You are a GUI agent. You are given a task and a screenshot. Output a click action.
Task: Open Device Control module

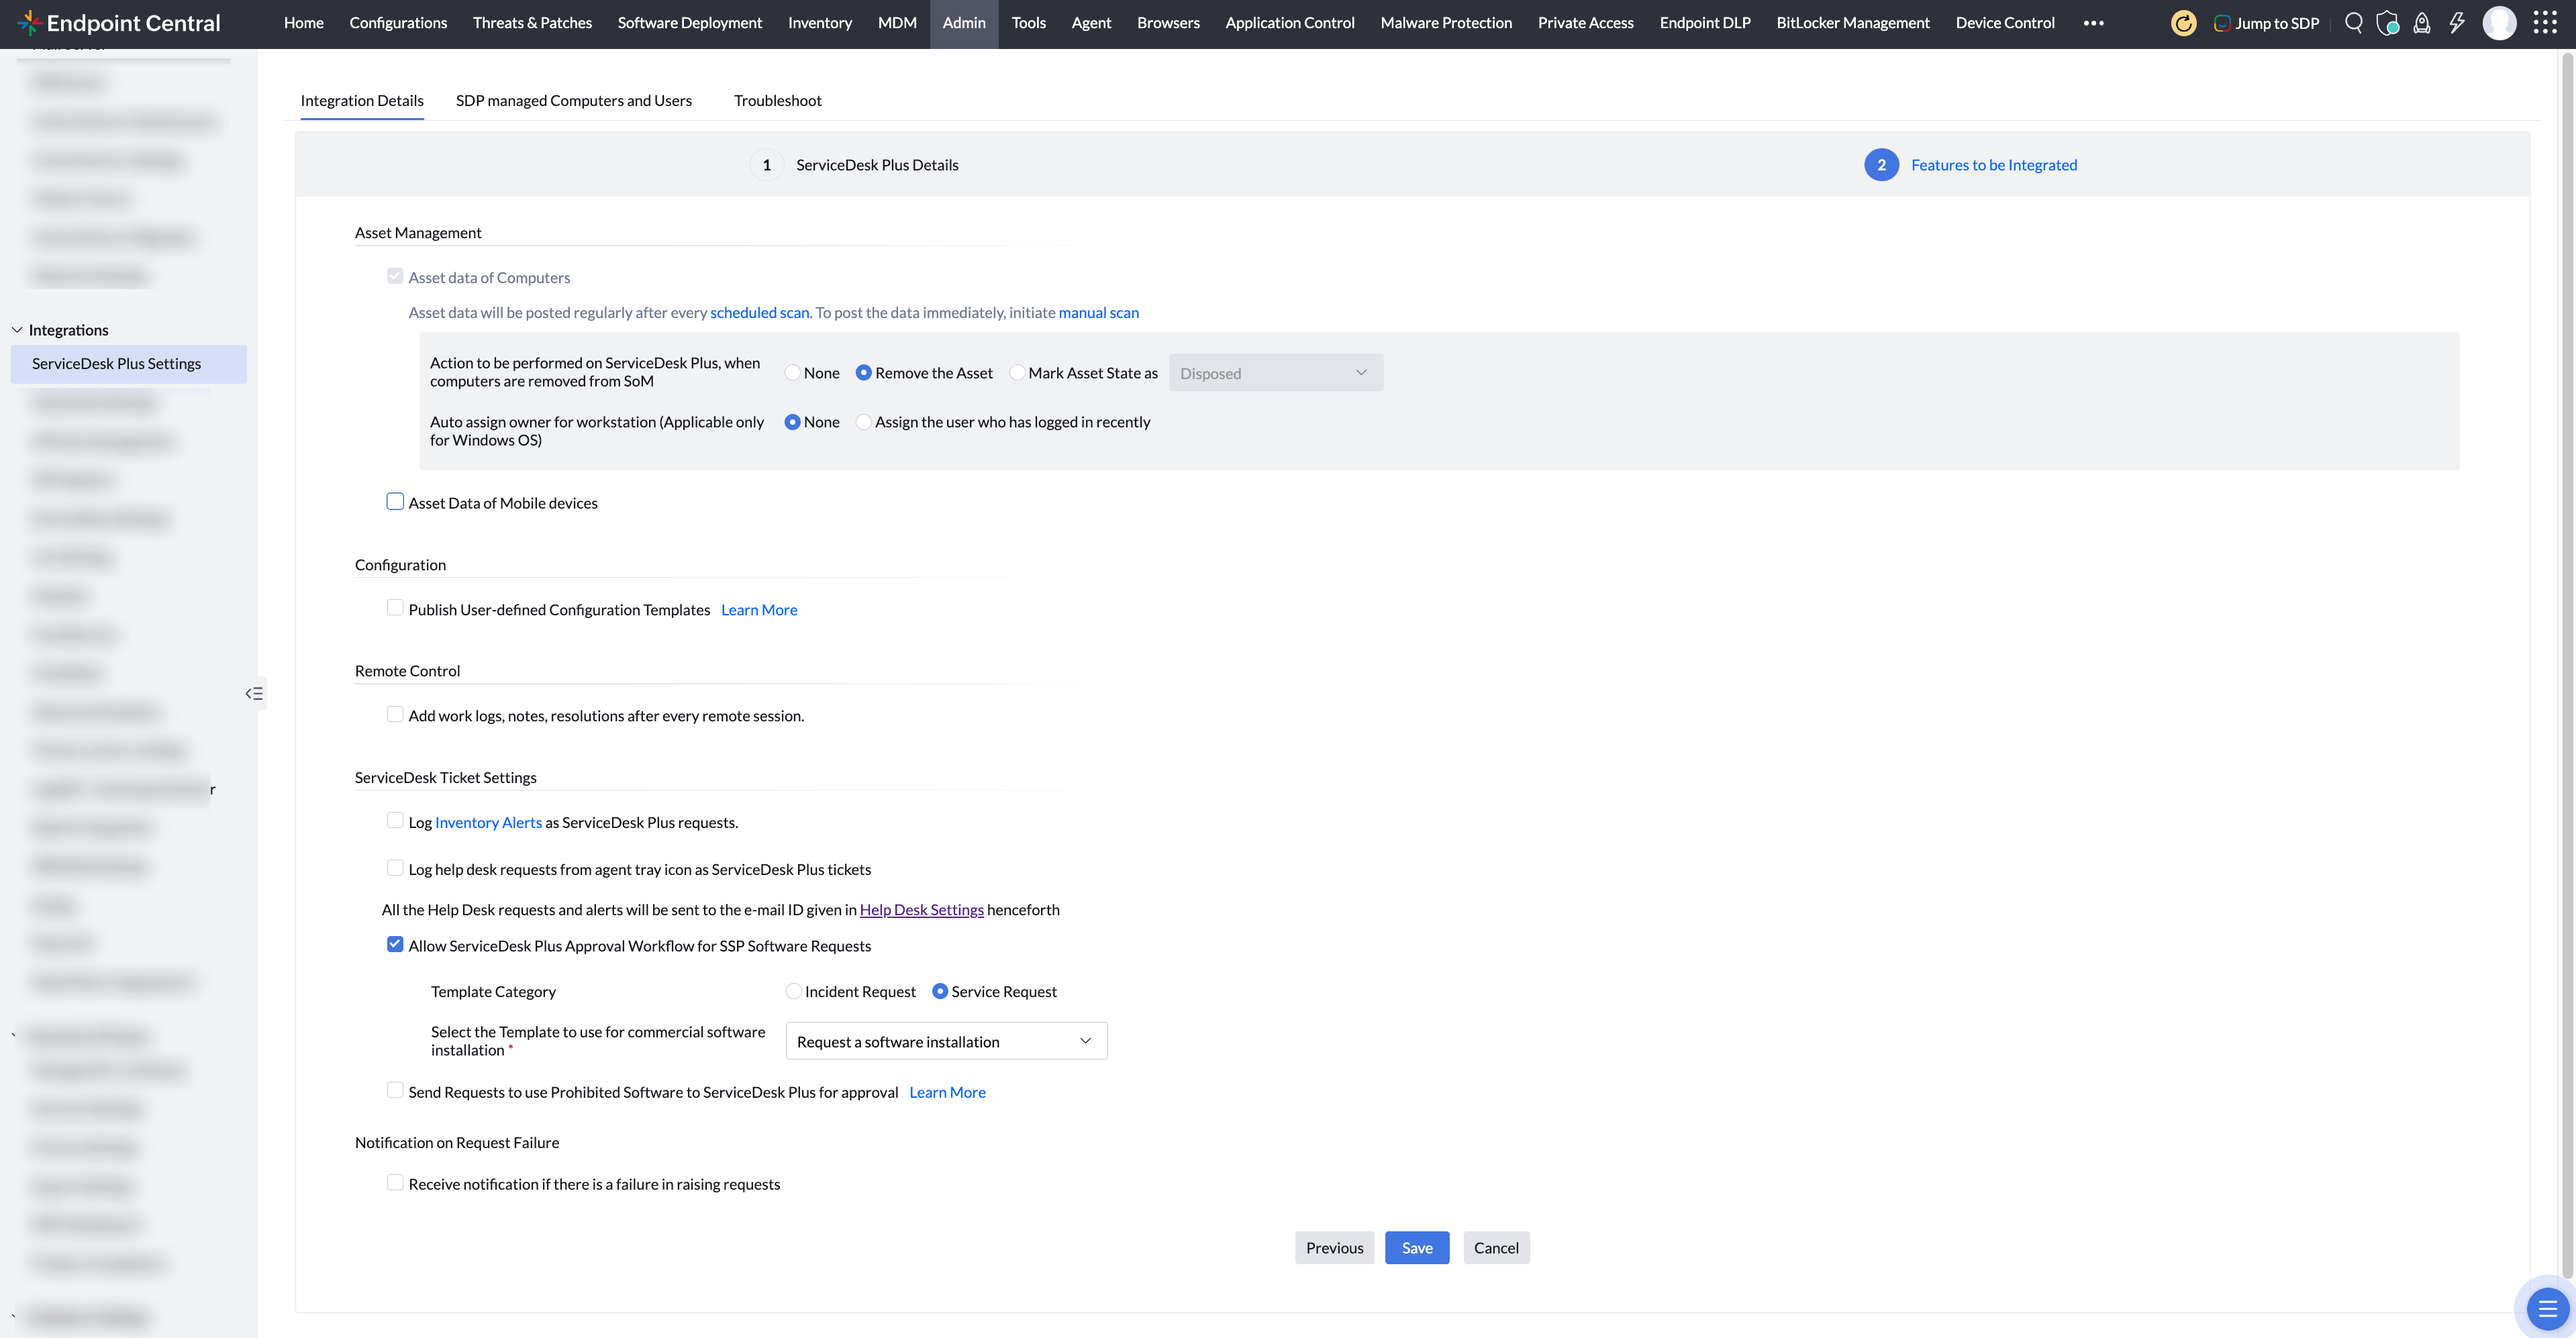coord(2005,23)
